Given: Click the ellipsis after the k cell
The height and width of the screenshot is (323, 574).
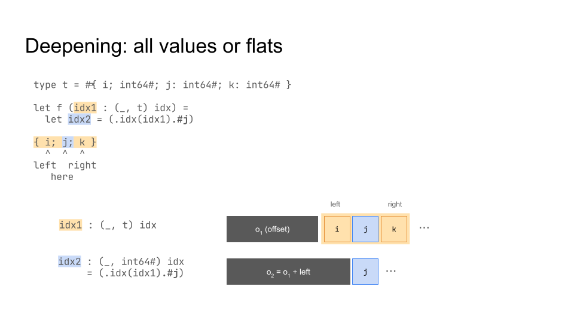Looking at the screenshot, I should click(x=424, y=228).
